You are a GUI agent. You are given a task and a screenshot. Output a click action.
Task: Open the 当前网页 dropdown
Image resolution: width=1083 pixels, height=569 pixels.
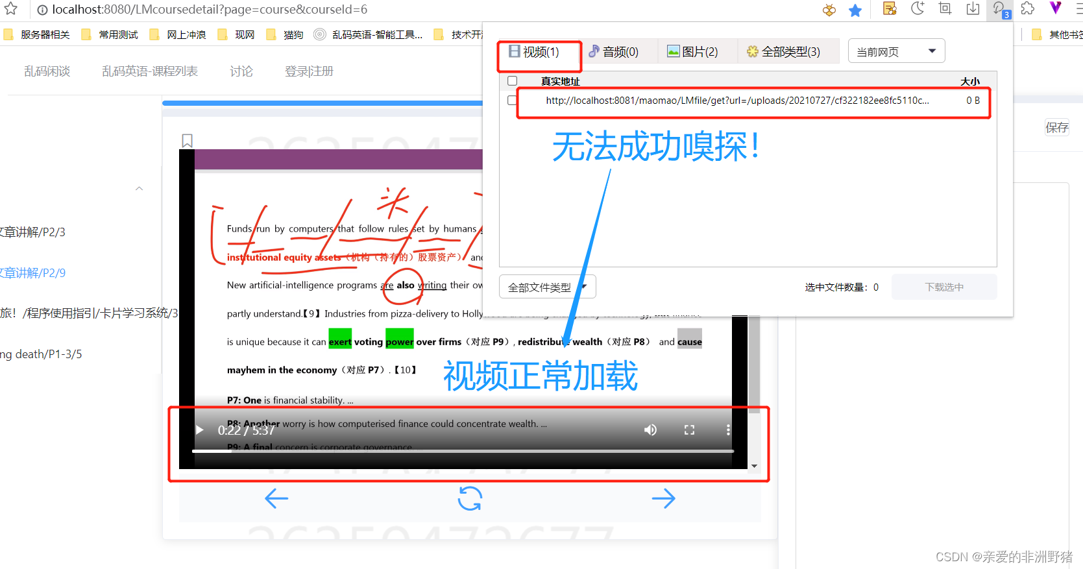896,51
